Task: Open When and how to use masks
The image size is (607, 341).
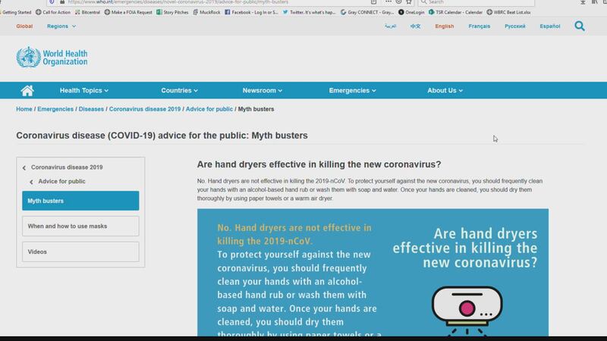Action: (x=80, y=226)
